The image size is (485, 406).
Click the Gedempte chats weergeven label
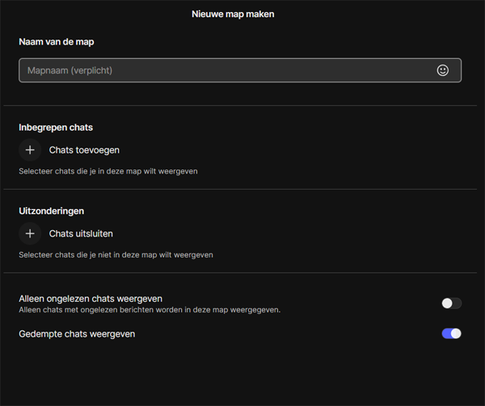77,333
